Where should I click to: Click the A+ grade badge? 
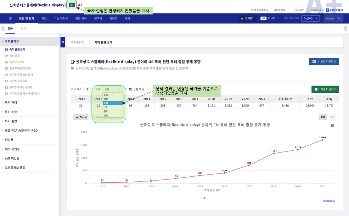tap(80, 5)
